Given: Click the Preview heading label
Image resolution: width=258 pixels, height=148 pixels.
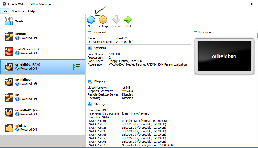Looking at the screenshot, I should coord(205,32).
